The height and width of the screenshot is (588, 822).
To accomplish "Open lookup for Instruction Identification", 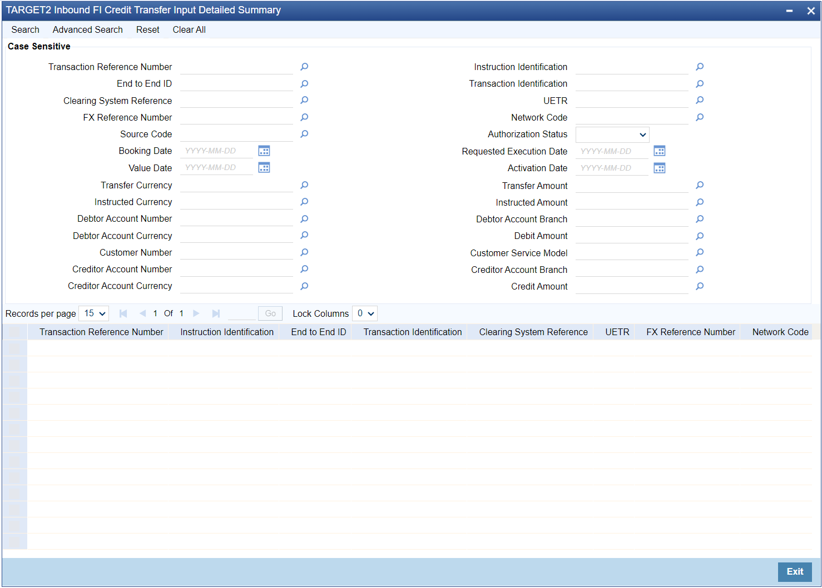I will [700, 67].
